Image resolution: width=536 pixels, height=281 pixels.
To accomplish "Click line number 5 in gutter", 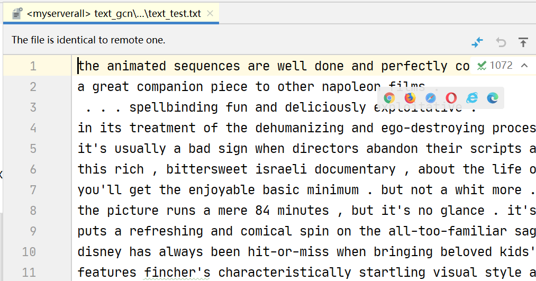I will click(33, 149).
